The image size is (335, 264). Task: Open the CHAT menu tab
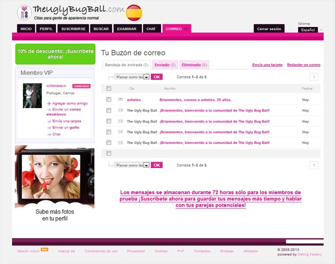point(151,29)
